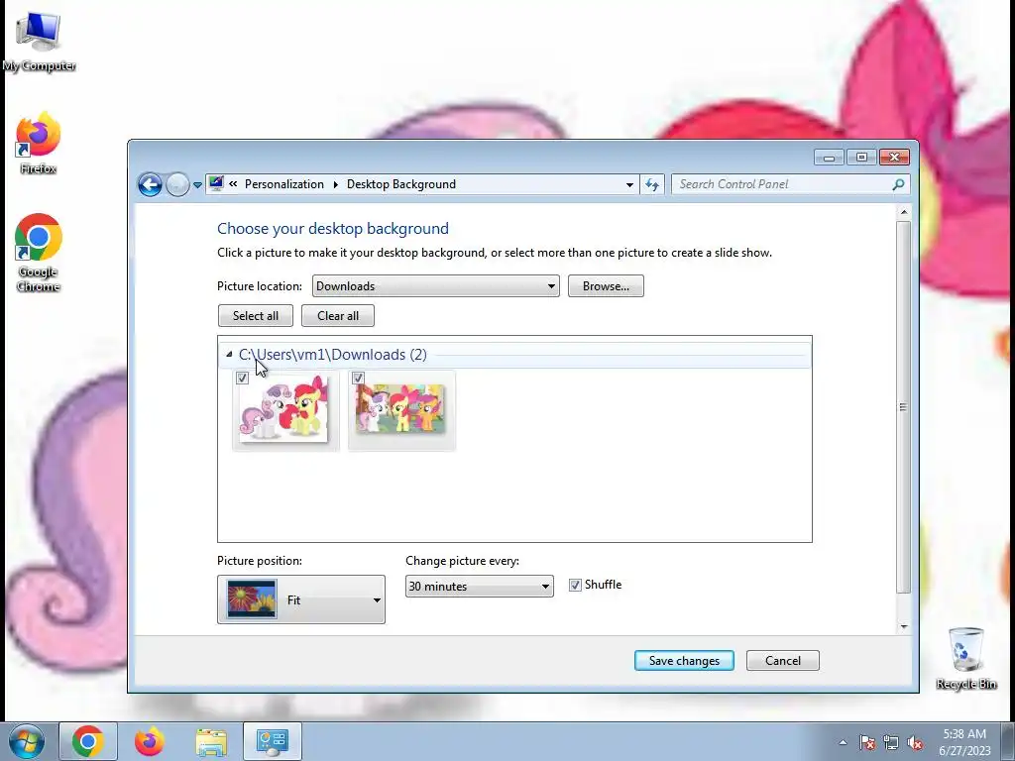The height and width of the screenshot is (761, 1015).
Task: Collapse the C:\Users\vm1\Downloads group
Action: (229, 355)
